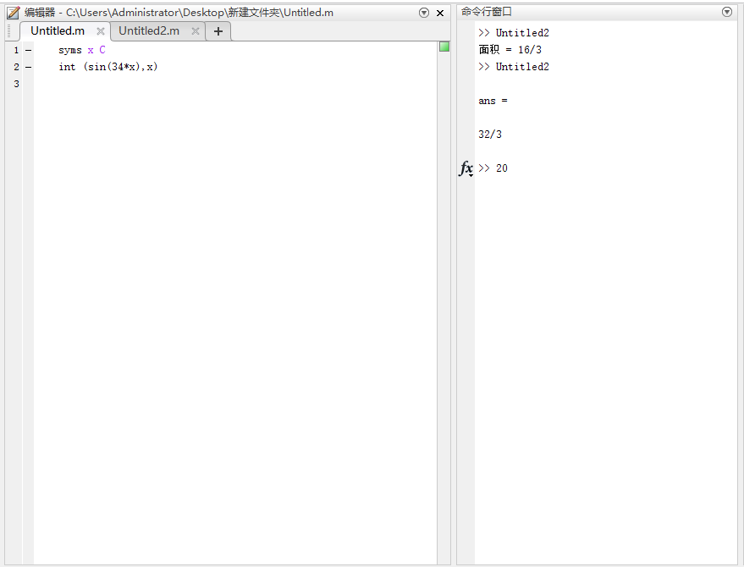
Task: Switch to the Untitled.m tab
Action: pyautogui.click(x=58, y=31)
